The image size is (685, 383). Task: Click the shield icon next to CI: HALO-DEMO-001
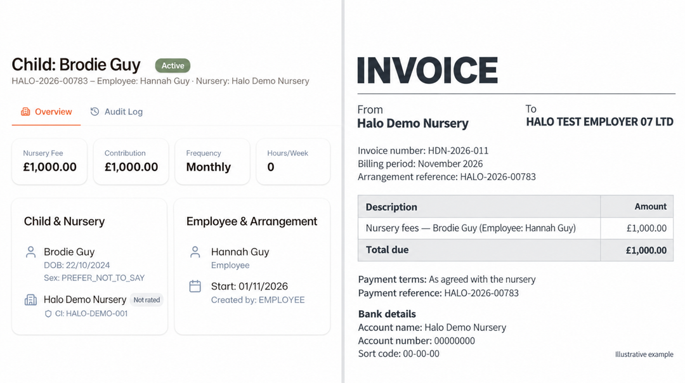[48, 313]
